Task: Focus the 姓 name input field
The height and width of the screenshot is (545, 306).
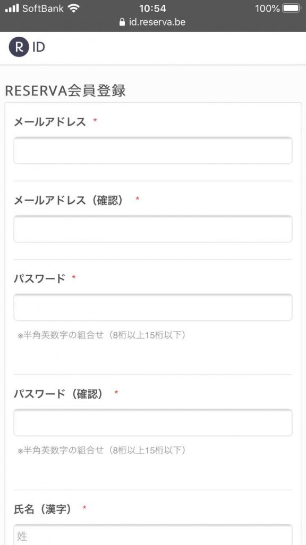Action: tap(153, 535)
